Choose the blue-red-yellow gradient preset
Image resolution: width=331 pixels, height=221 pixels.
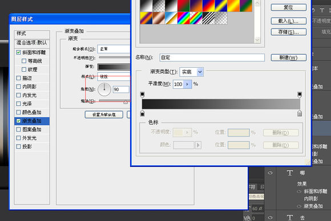click(x=208, y=6)
